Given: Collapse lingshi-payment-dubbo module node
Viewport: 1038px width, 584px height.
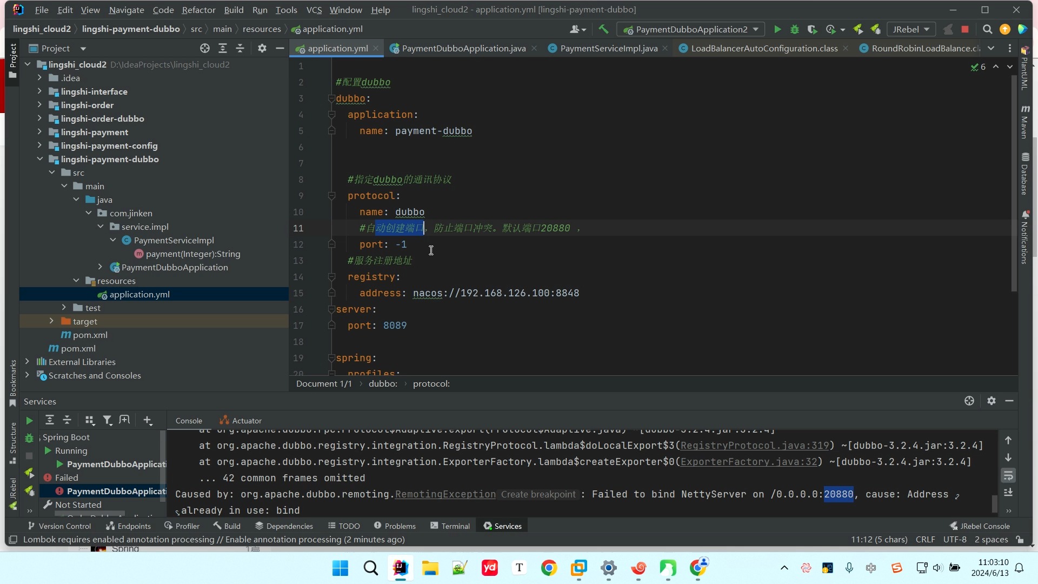Looking at the screenshot, I should pos(40,159).
